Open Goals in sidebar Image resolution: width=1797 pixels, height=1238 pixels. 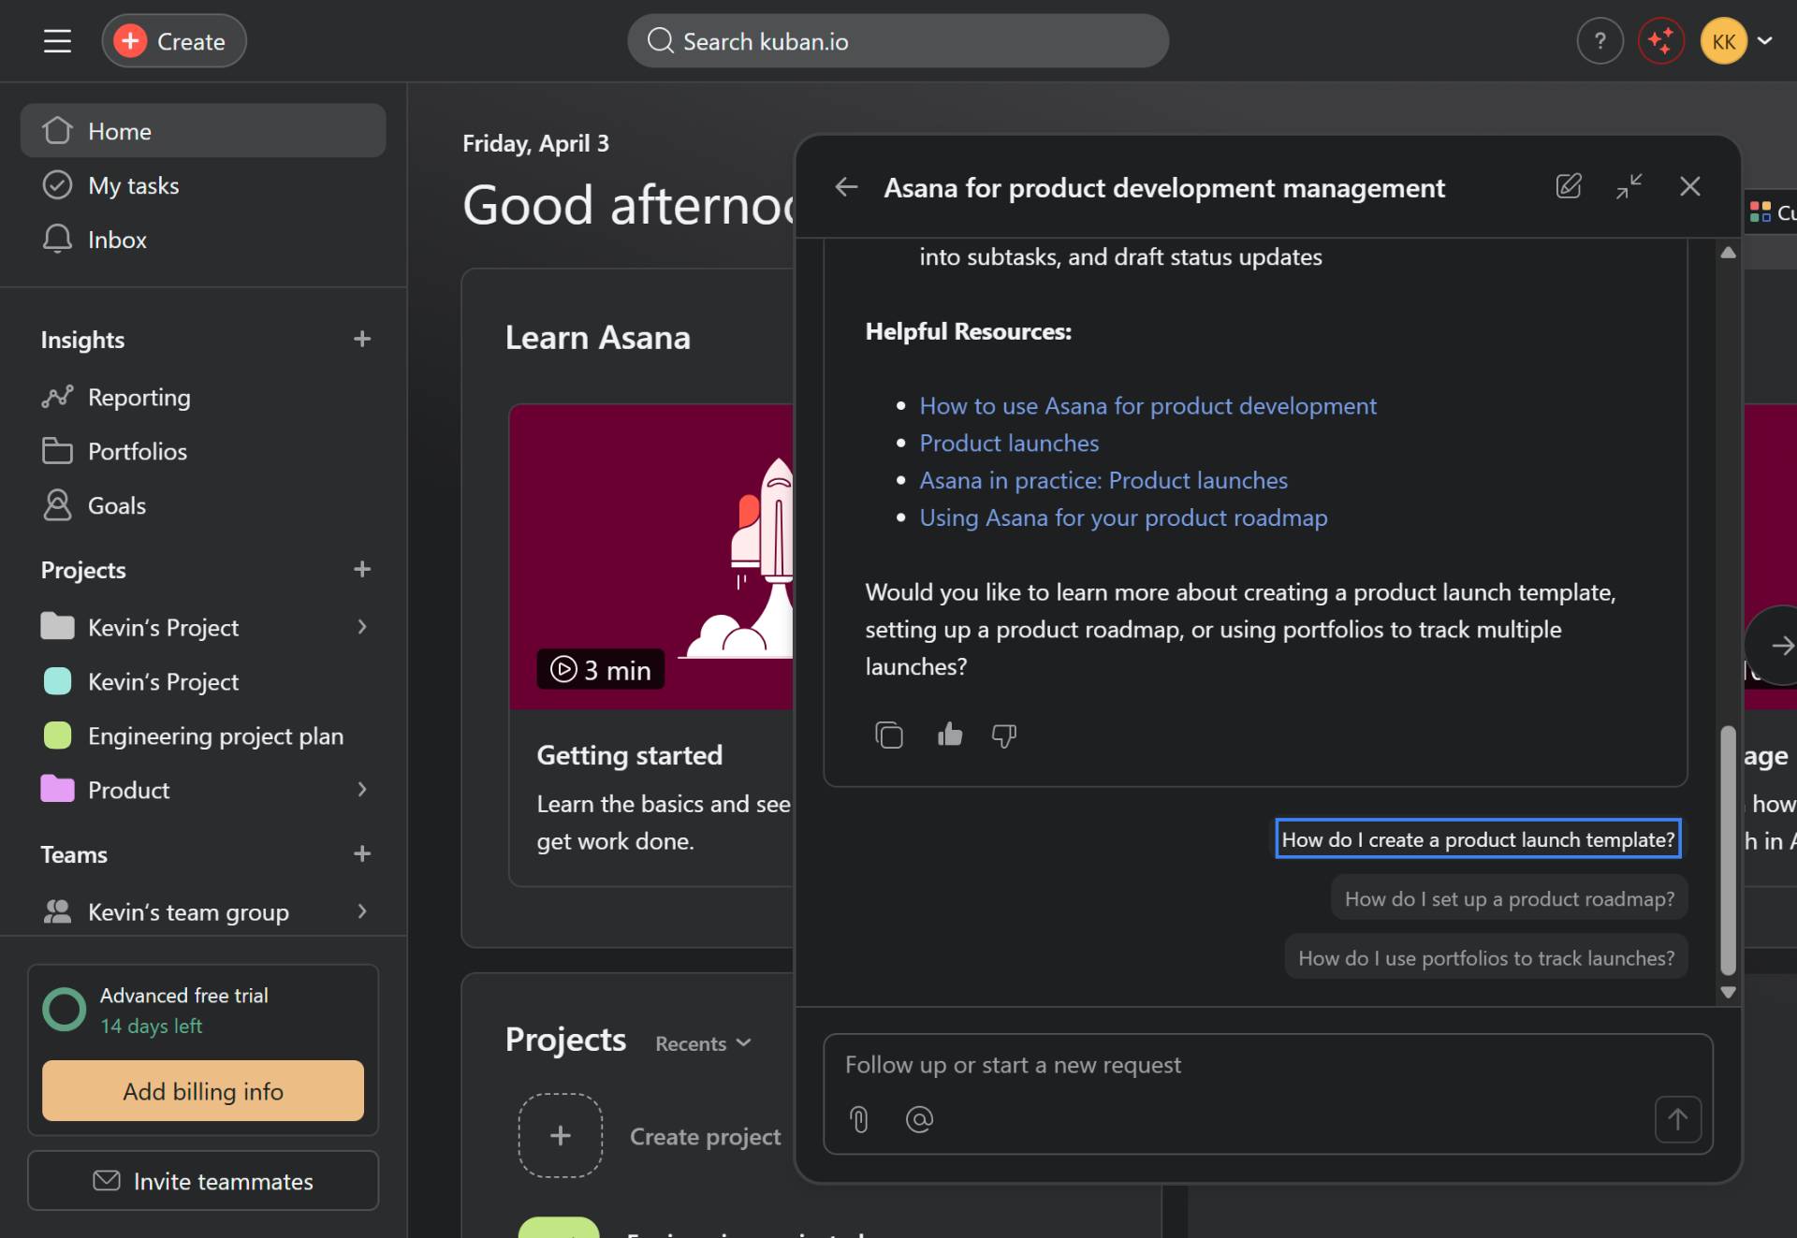click(203, 506)
